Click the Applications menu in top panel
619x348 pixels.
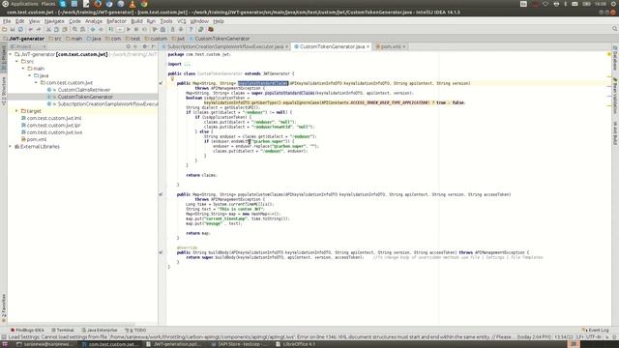click(x=24, y=4)
